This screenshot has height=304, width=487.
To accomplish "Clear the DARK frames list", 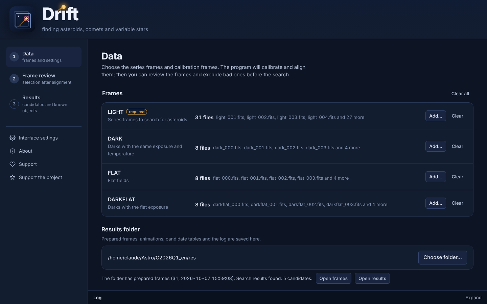I will 458,146.
